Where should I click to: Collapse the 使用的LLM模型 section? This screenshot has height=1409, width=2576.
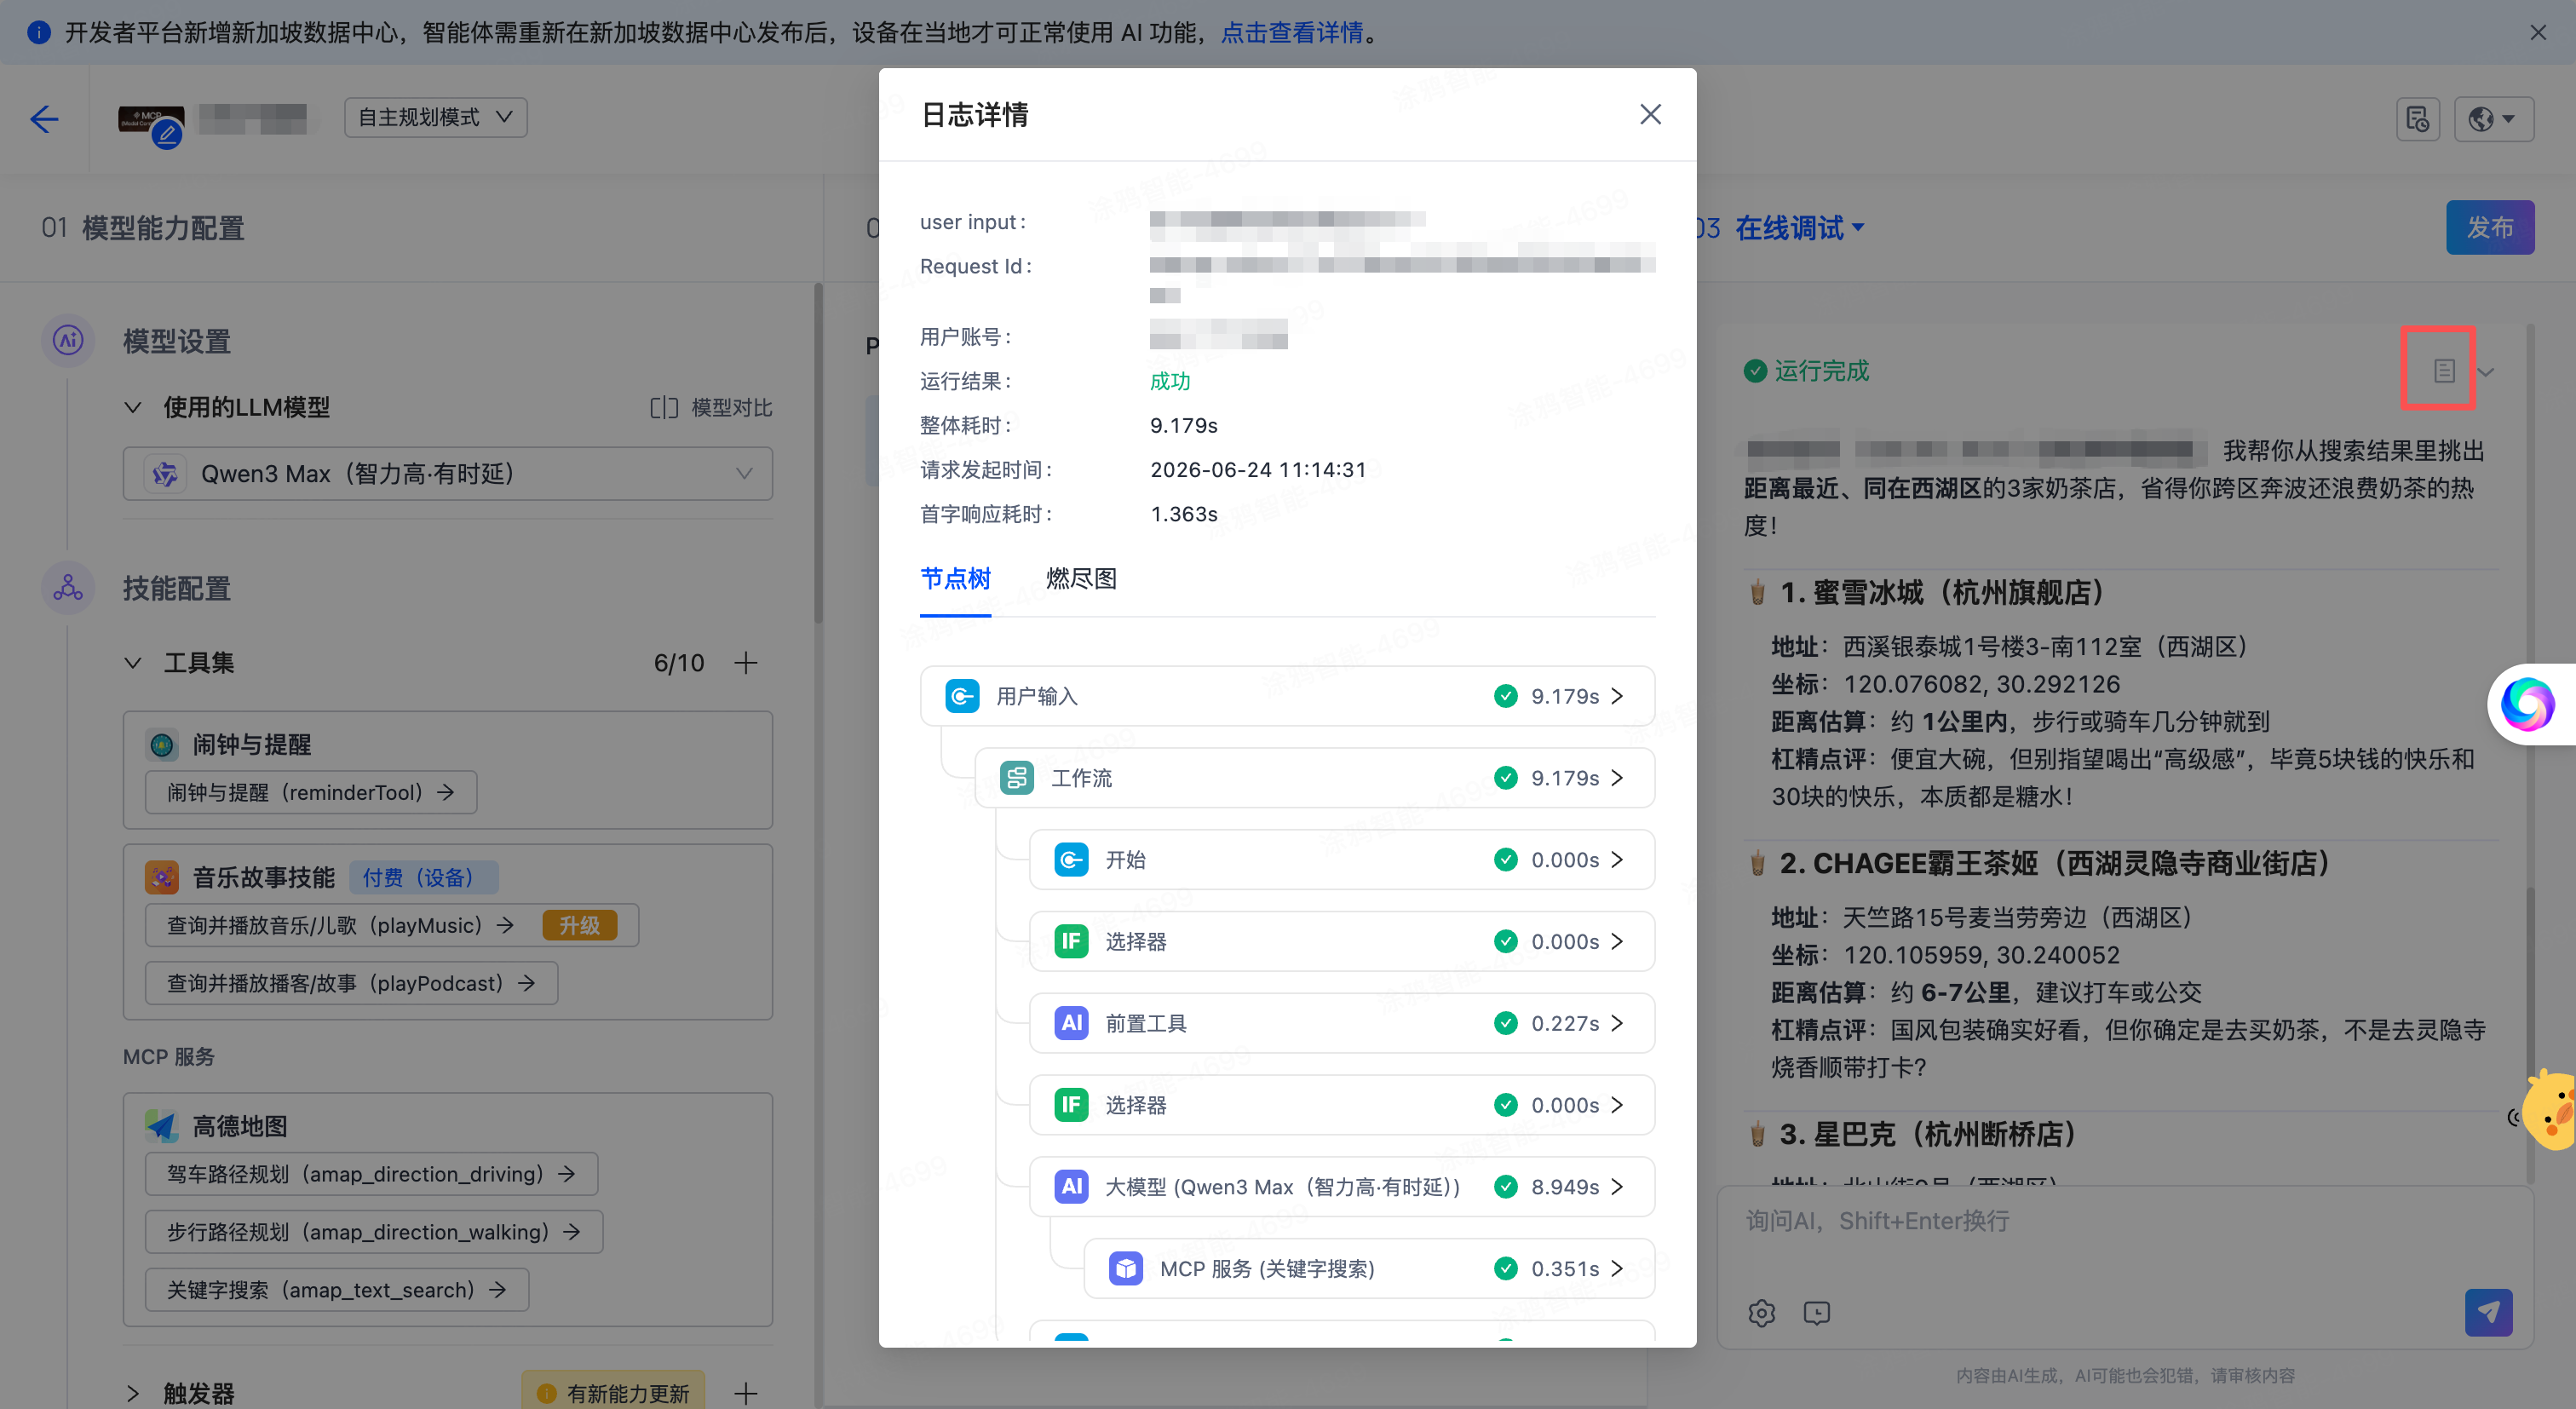point(132,408)
